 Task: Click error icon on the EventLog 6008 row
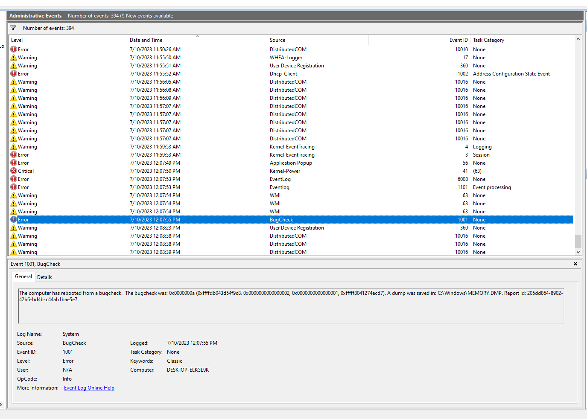coord(14,179)
